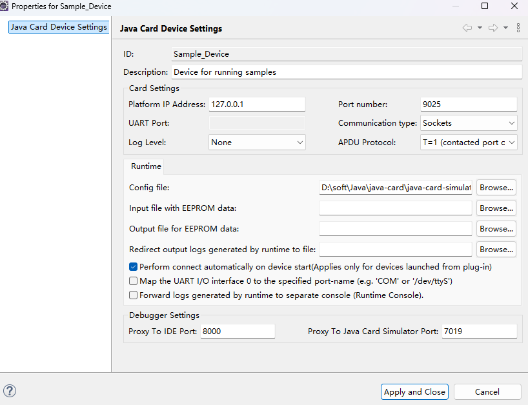
Task: Open the Log Level dropdown
Action: tap(257, 143)
